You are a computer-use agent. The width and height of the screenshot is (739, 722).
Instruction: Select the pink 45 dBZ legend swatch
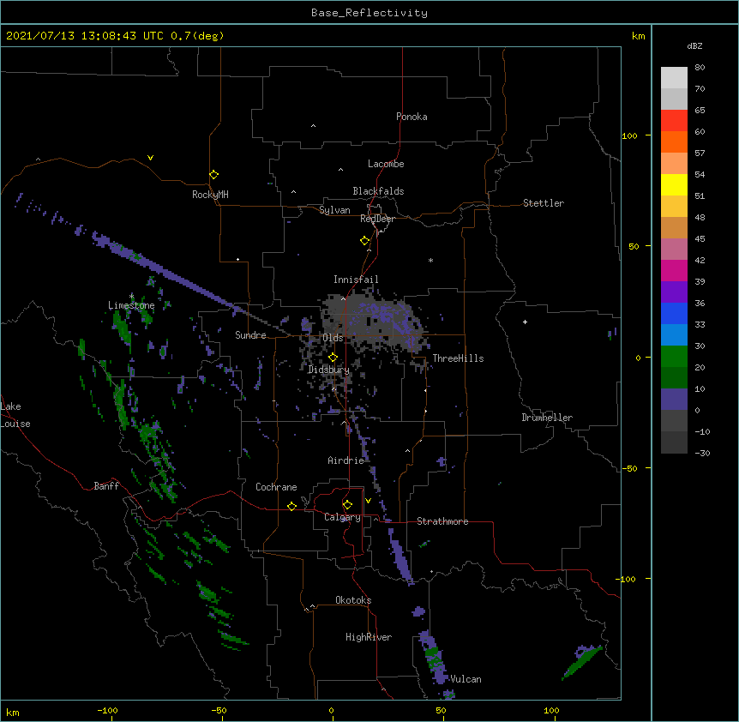674,249
